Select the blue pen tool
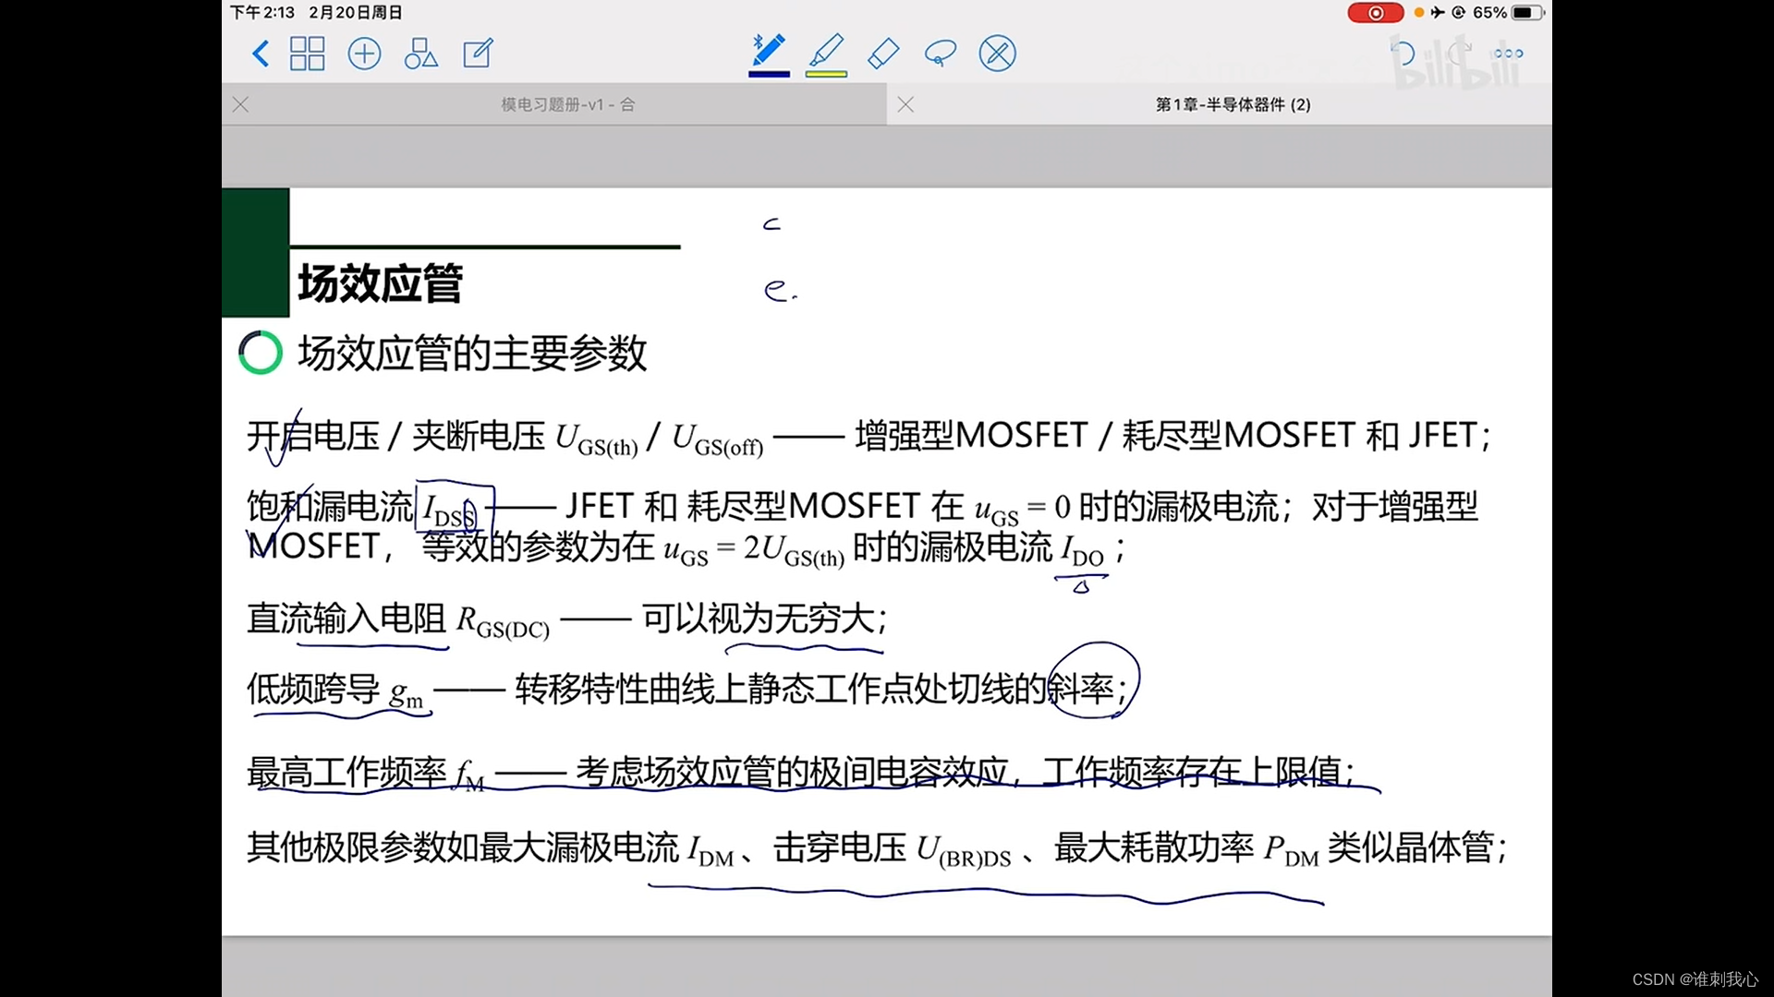 769,51
